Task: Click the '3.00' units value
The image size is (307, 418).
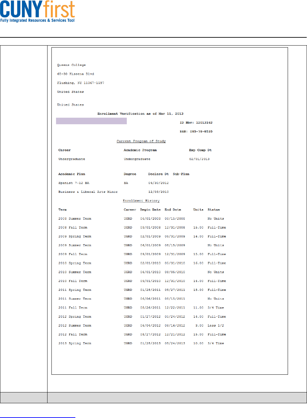Action: (x=200, y=326)
